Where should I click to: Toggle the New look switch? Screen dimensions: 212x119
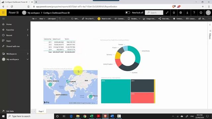click(128, 13)
